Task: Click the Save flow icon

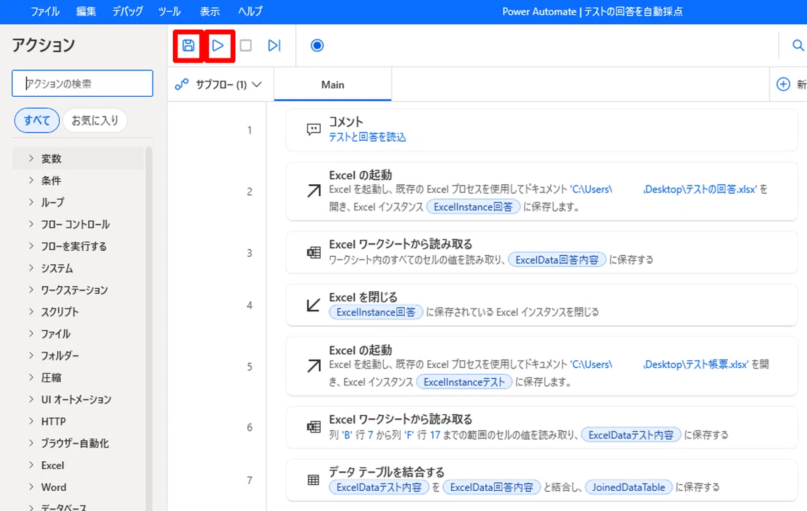Action: (x=188, y=46)
